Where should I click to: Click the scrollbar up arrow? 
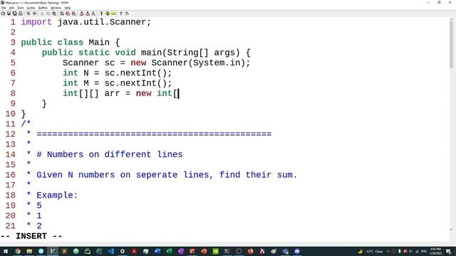point(451,20)
